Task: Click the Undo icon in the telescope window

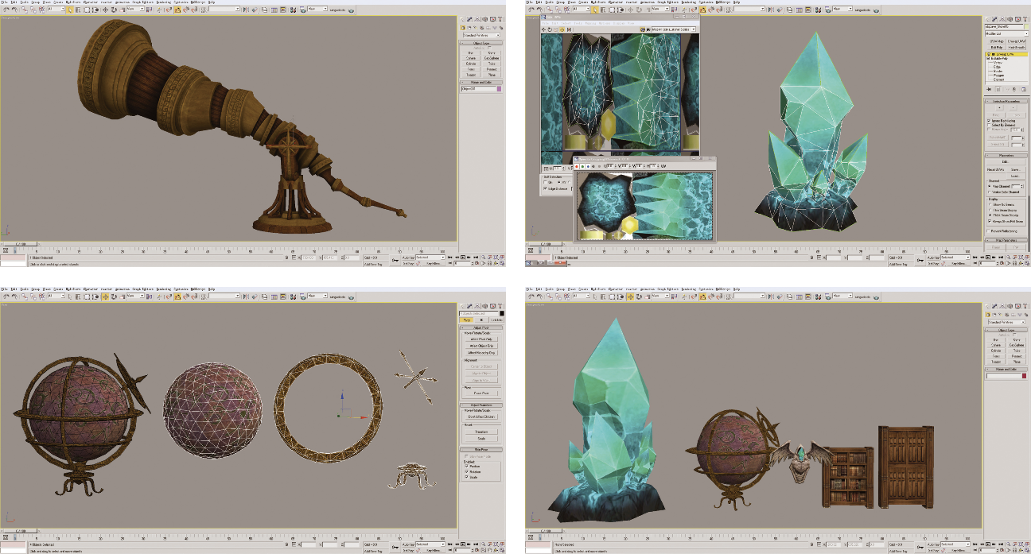Action: [x=5, y=10]
